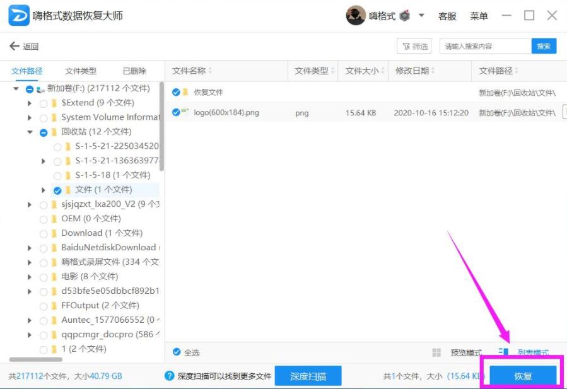Select the Download (1 个文件) folder
This screenshot has width=567, height=389.
point(102,233)
